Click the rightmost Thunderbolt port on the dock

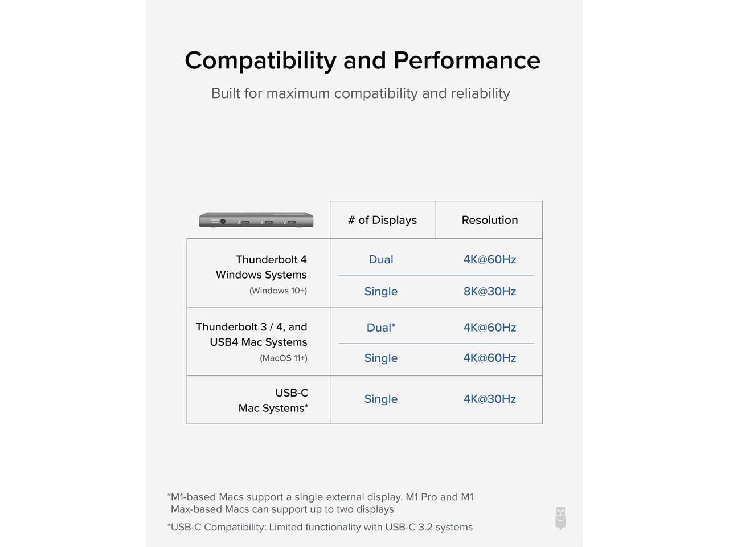point(292,222)
